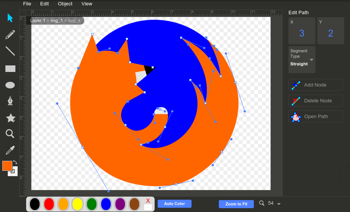The image size is (350, 212).
Task: Edit the X coordinate field
Action: pyautogui.click(x=302, y=31)
